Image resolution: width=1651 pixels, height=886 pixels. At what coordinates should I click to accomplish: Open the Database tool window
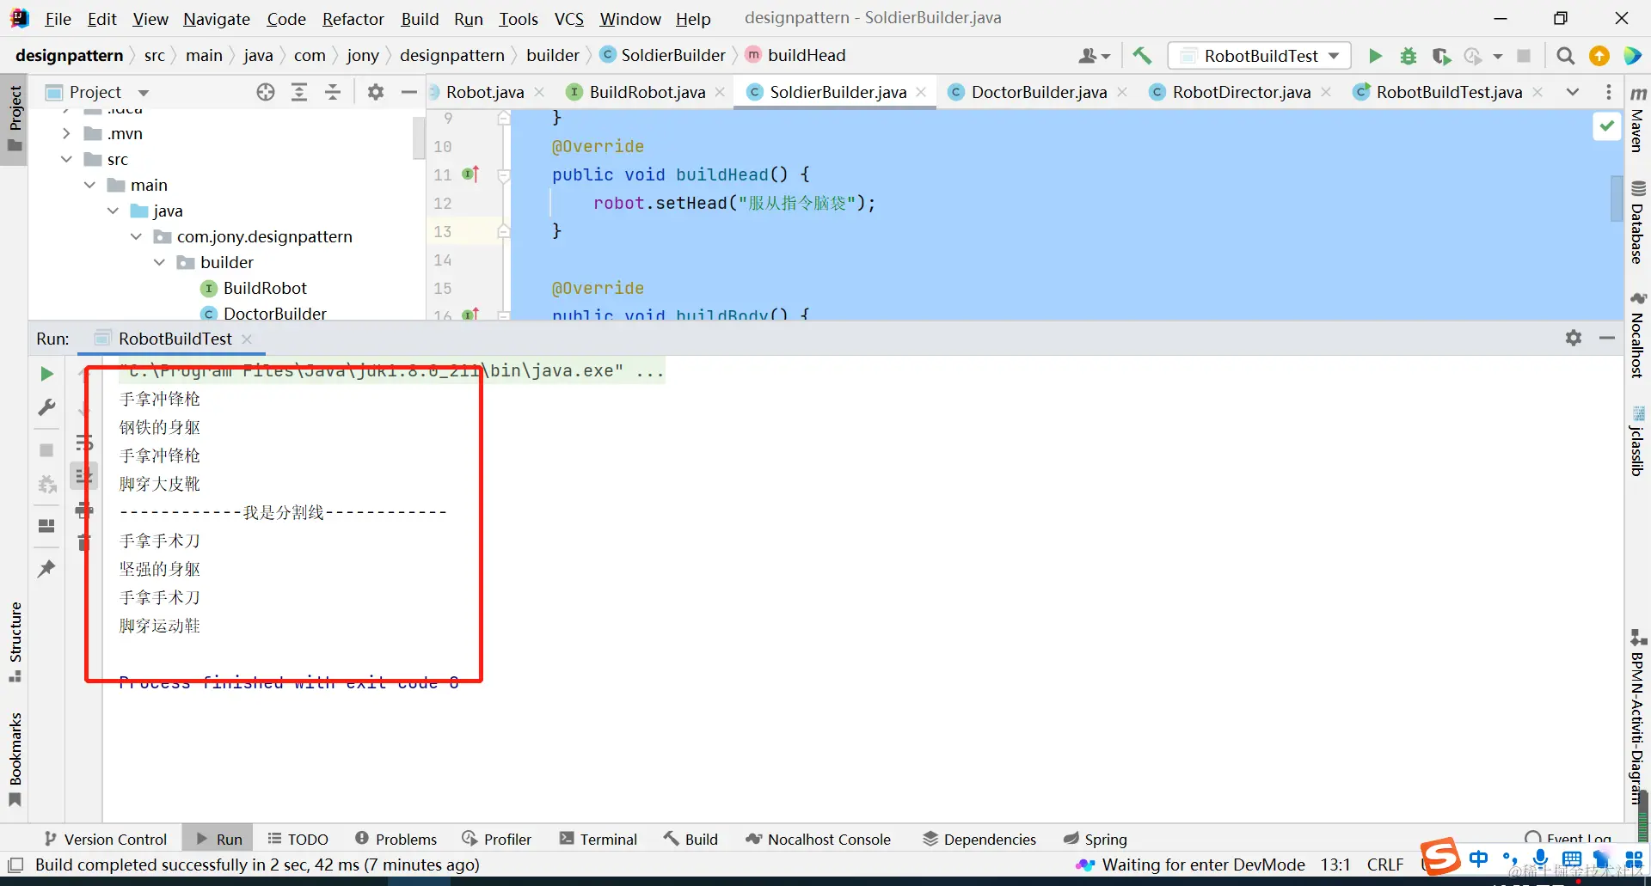[x=1638, y=223]
